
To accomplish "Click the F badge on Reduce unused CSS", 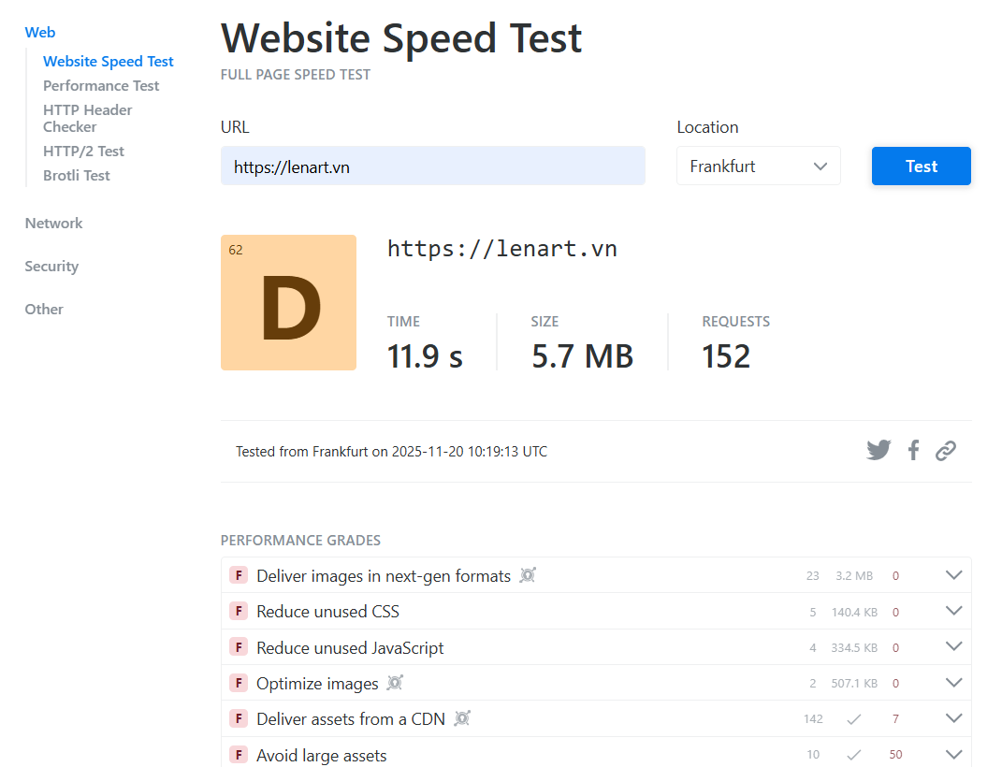I will [240, 611].
